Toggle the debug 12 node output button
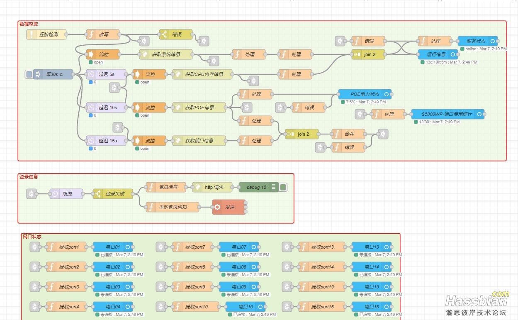 [x=283, y=187]
